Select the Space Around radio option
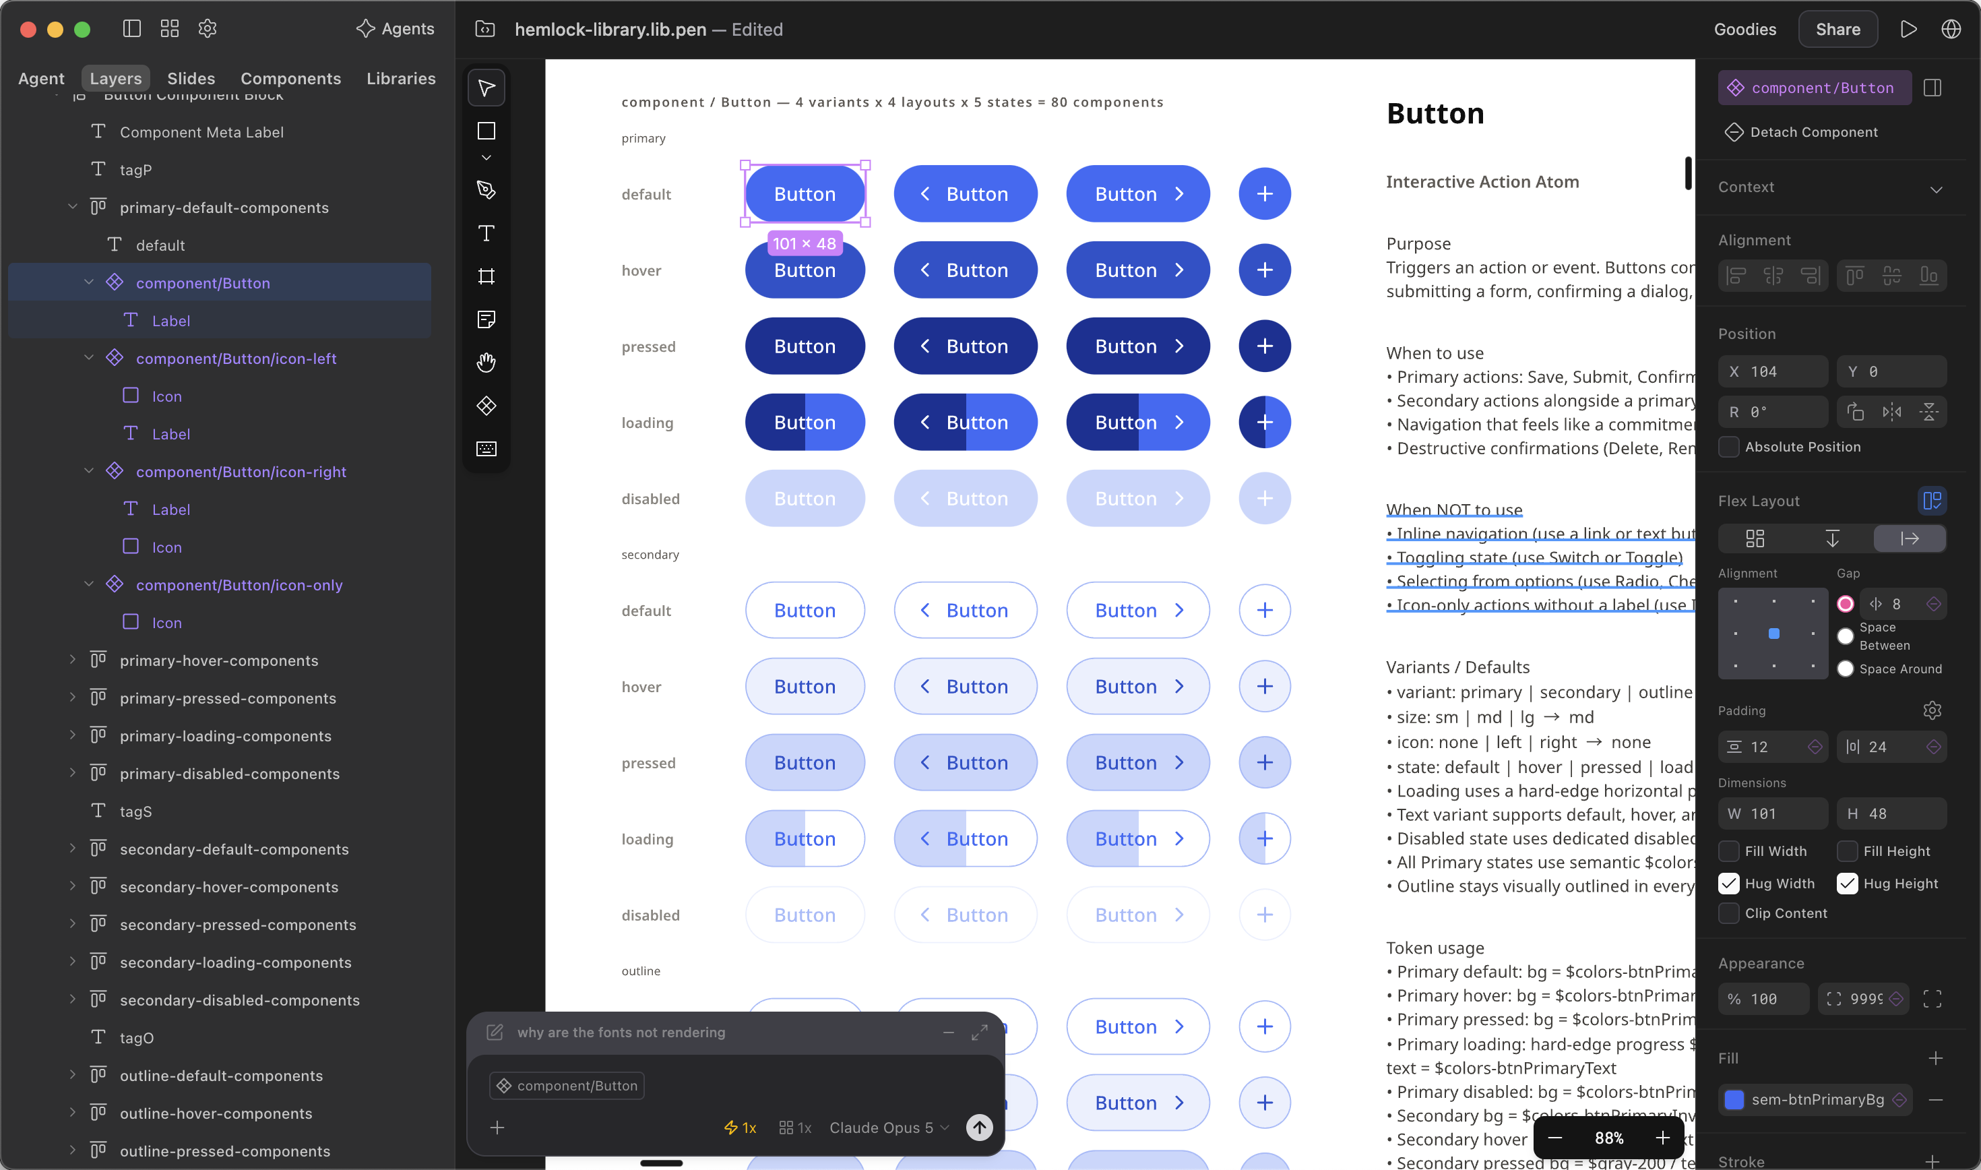This screenshot has height=1170, width=1981. point(1846,669)
